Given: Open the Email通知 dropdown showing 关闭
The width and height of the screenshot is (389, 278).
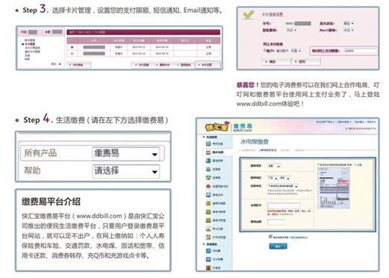Looking at the screenshot, I should click(349, 30).
